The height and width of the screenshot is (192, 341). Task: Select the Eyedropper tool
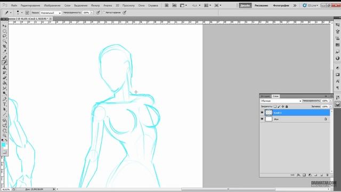tap(4, 52)
